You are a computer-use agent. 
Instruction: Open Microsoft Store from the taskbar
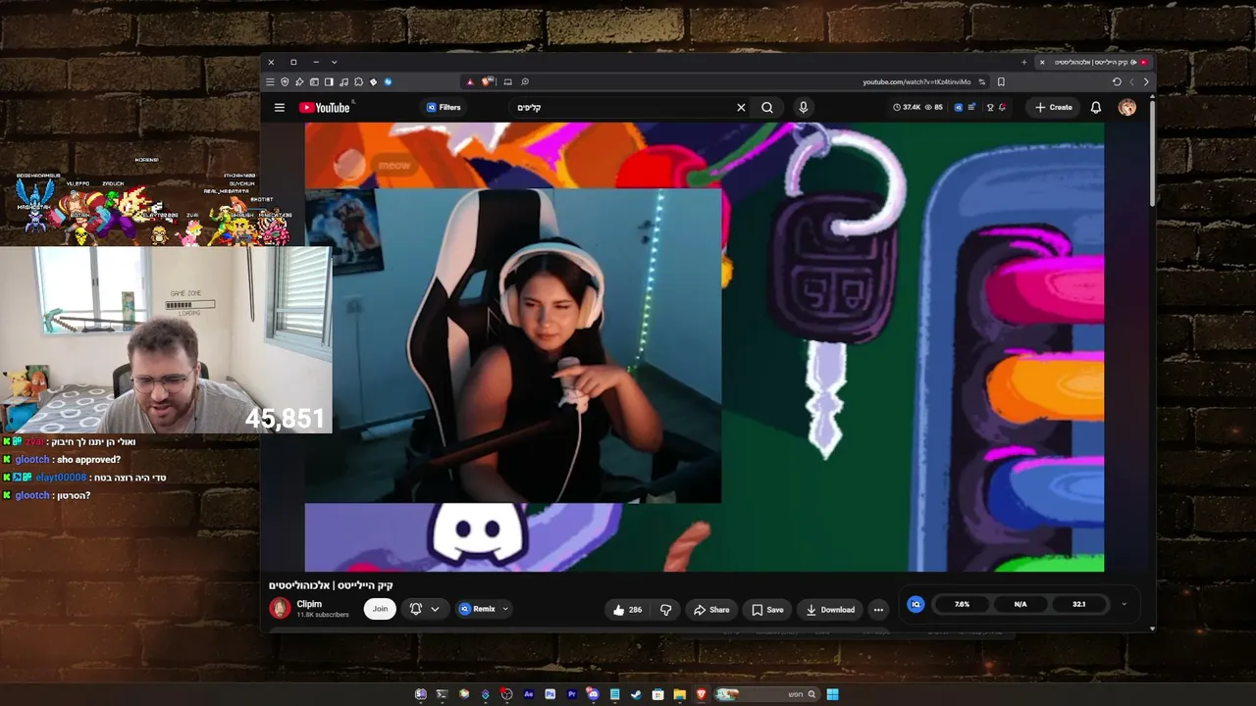tap(657, 694)
